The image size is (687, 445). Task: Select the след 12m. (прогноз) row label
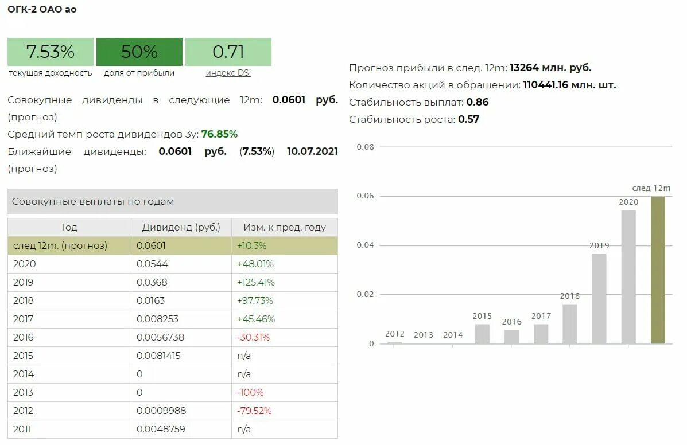tap(60, 245)
